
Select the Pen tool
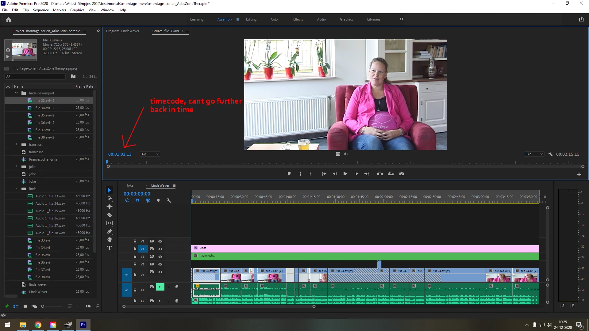[110, 232]
